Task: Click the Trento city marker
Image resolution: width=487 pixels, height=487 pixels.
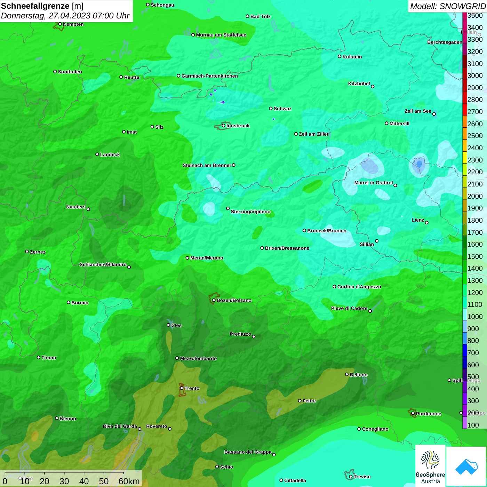Action: pos(182,388)
